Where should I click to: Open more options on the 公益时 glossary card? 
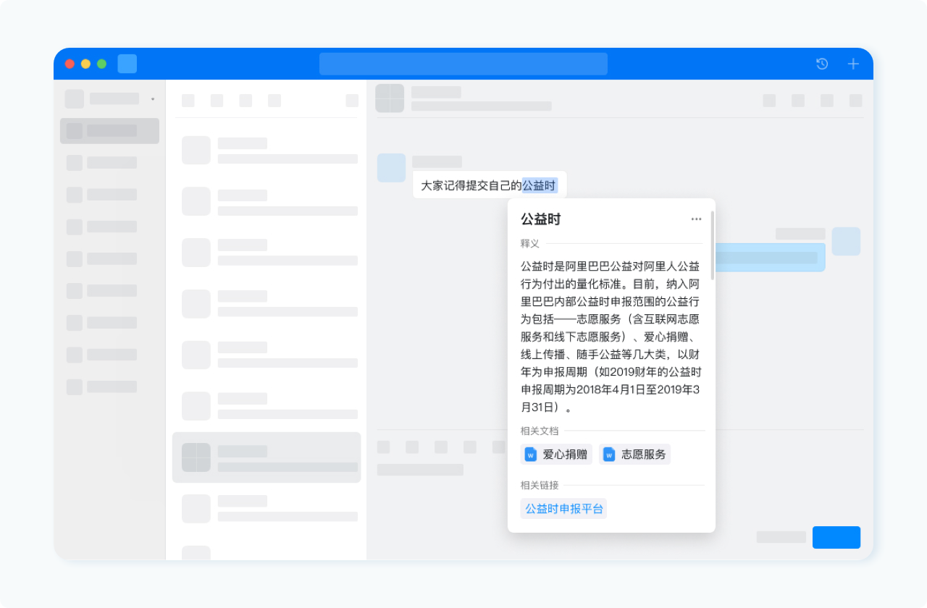coord(696,219)
